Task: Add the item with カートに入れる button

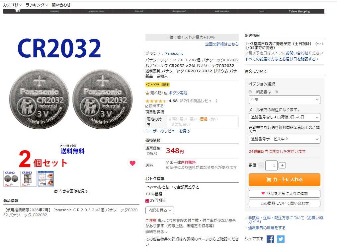Action: 284,180
